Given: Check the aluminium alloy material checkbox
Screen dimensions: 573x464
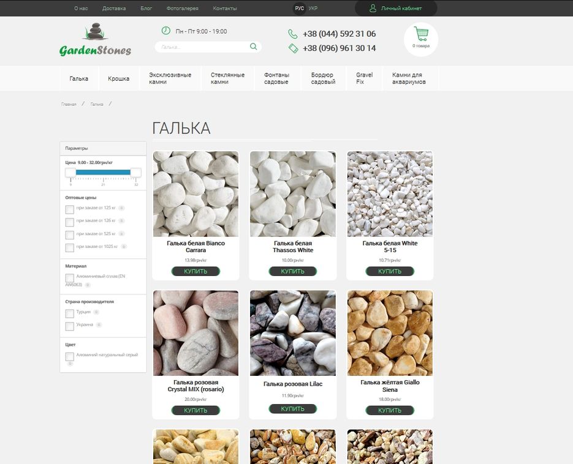Looking at the screenshot, I should tap(70, 278).
